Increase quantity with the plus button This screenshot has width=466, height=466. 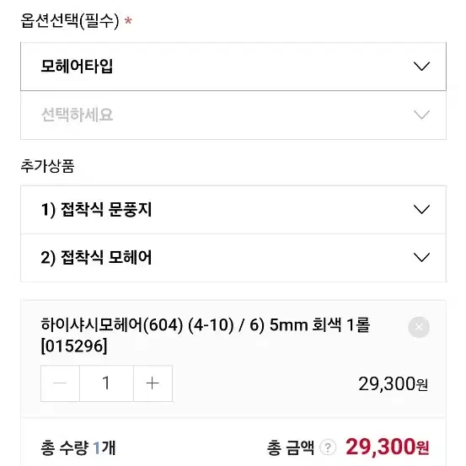point(153,383)
